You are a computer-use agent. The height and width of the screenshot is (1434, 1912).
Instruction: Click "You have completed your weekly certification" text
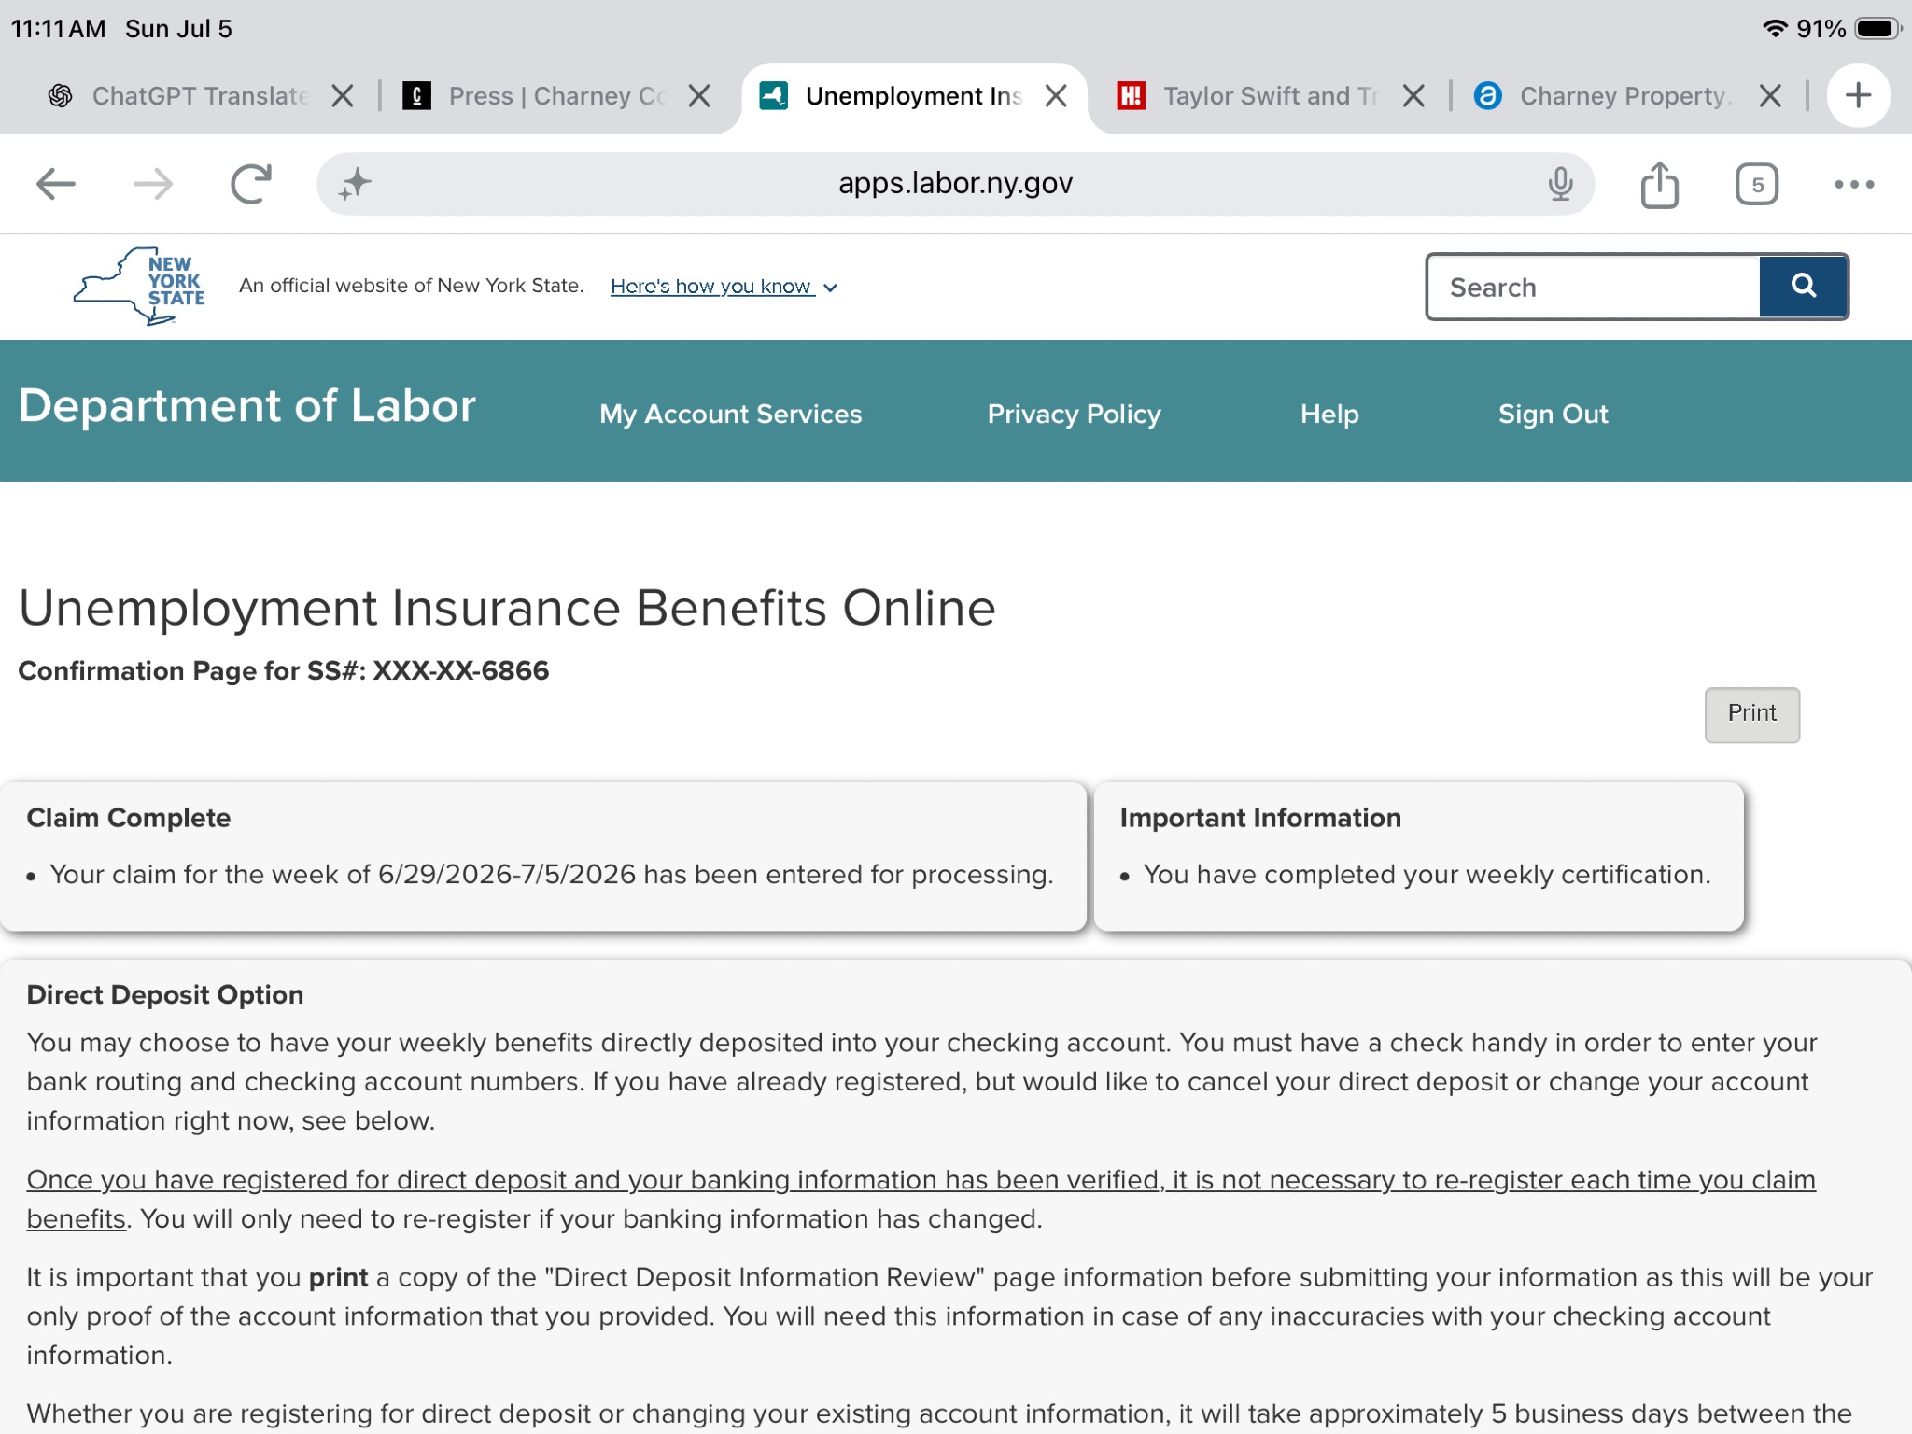point(1427,875)
